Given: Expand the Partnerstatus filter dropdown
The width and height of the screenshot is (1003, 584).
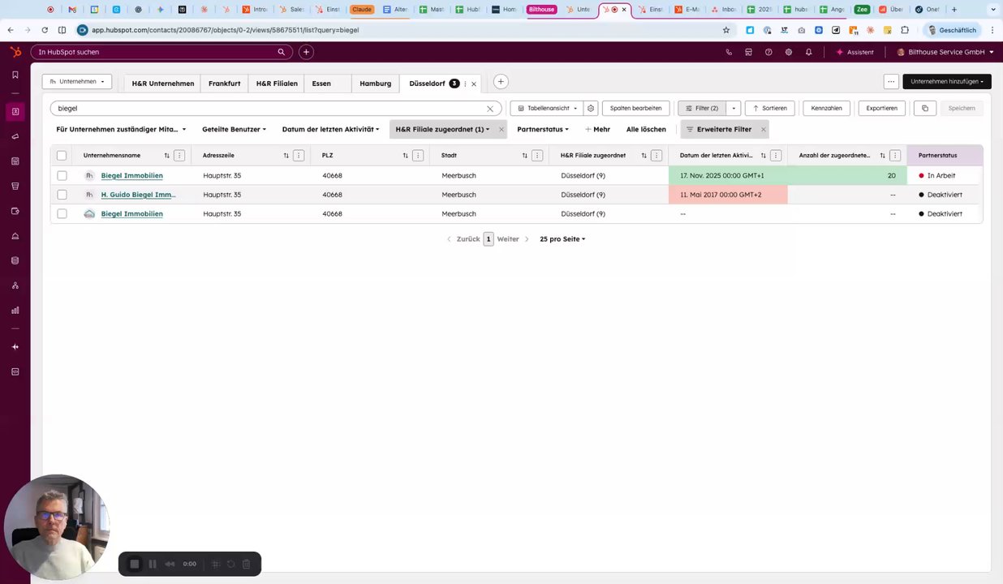Looking at the screenshot, I should [x=543, y=129].
